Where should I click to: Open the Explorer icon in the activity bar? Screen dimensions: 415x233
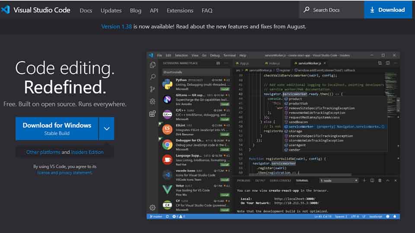pos(153,65)
